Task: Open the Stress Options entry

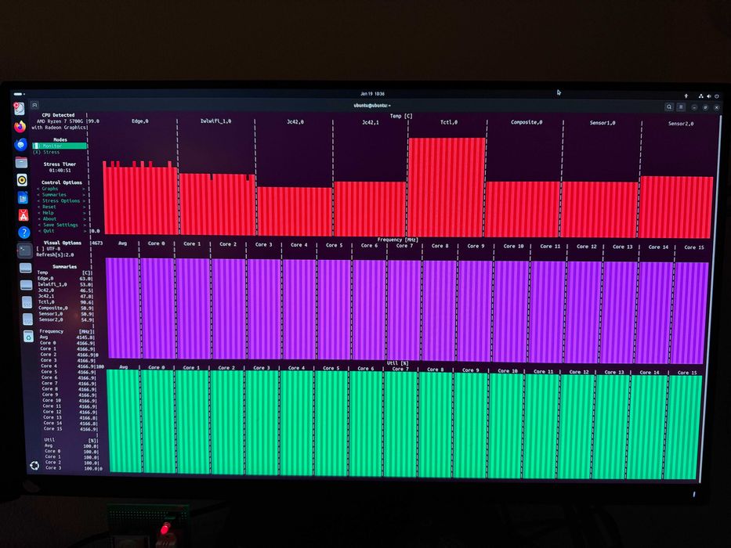Action: pos(60,201)
